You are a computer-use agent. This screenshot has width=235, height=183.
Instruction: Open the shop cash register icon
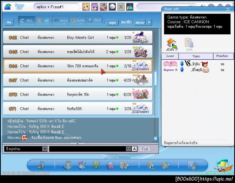pyautogui.click(x=68, y=165)
